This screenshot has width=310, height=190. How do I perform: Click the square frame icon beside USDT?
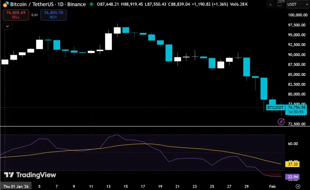(x=280, y=5)
